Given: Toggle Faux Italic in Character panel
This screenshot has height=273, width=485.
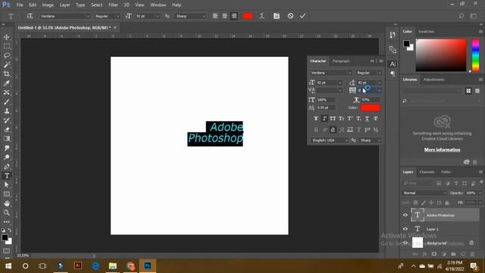Looking at the screenshot, I should pos(324,118).
